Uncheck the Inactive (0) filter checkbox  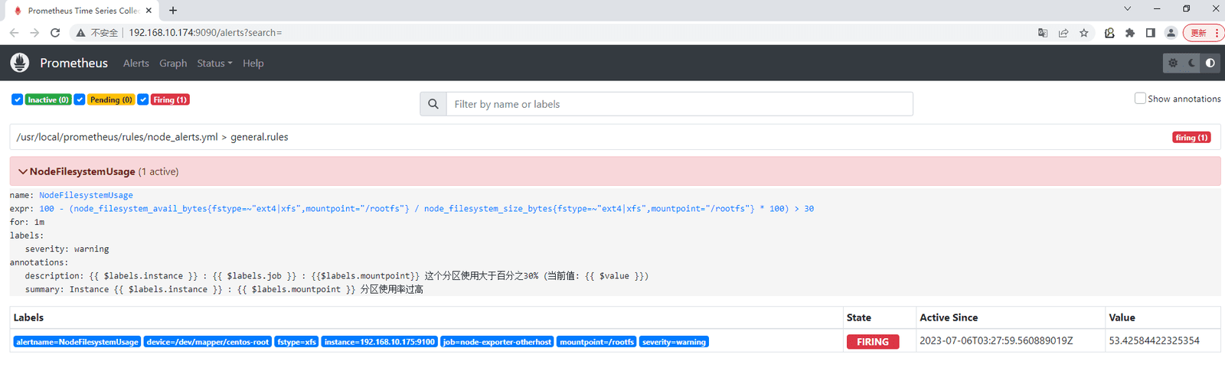click(17, 99)
